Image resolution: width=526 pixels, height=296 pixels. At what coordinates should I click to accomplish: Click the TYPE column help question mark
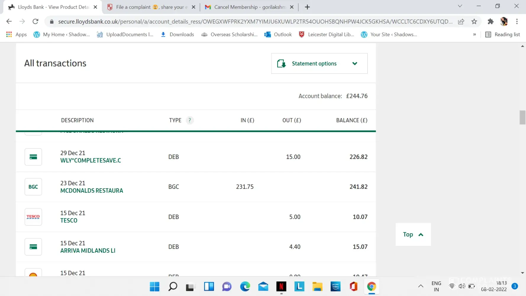pyautogui.click(x=190, y=120)
